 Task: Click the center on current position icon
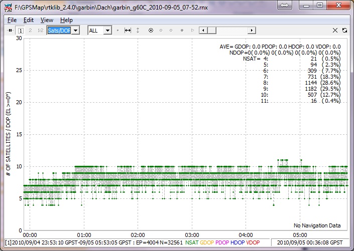(151, 31)
